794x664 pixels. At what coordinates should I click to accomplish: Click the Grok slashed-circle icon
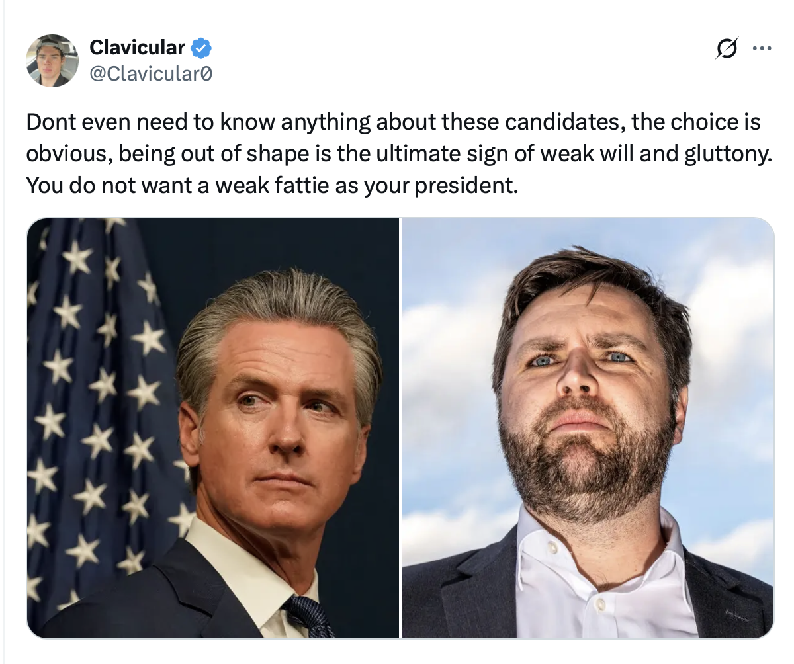click(726, 49)
